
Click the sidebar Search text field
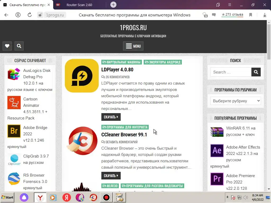(x=231, y=72)
